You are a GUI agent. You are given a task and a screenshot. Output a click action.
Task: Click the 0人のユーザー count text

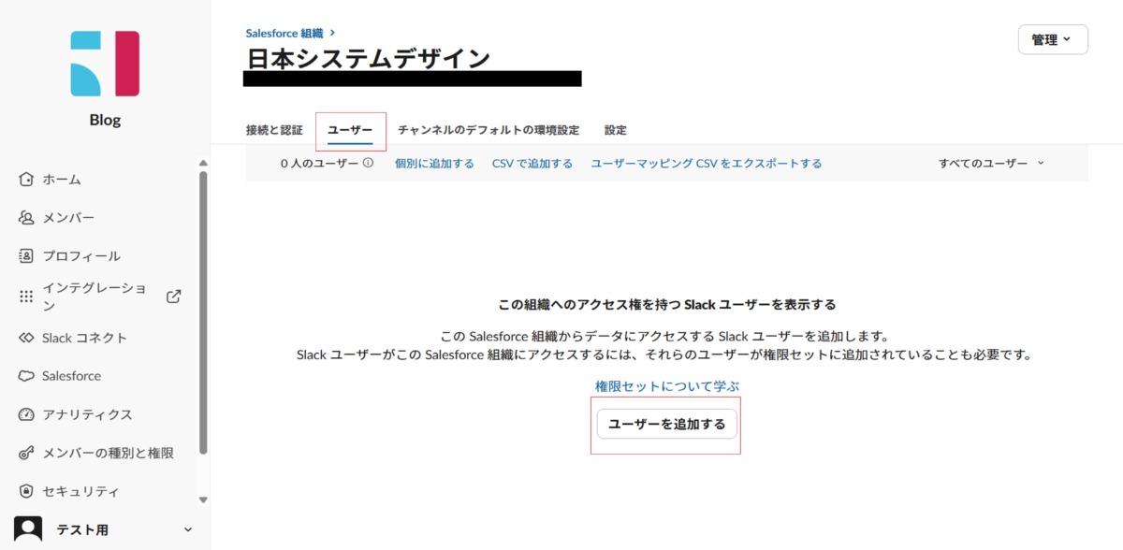[x=319, y=163]
